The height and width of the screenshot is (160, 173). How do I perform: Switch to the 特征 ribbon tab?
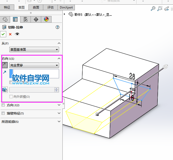point(7,7)
